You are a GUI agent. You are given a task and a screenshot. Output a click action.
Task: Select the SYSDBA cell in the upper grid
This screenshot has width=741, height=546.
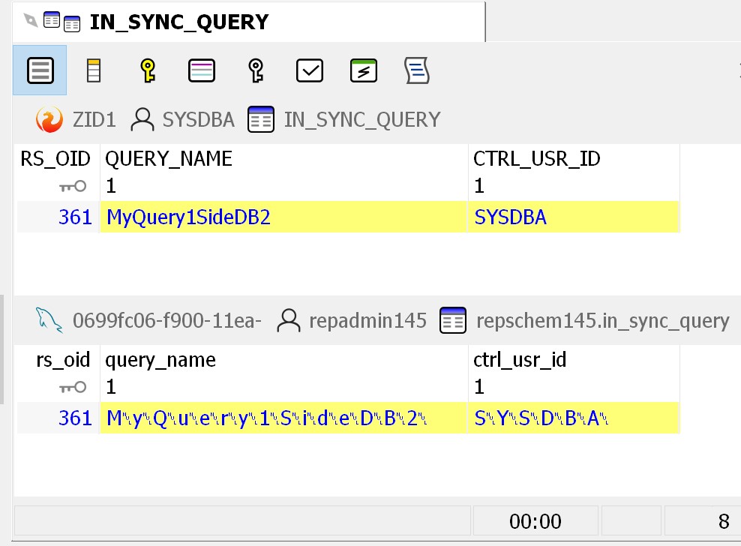coord(511,217)
